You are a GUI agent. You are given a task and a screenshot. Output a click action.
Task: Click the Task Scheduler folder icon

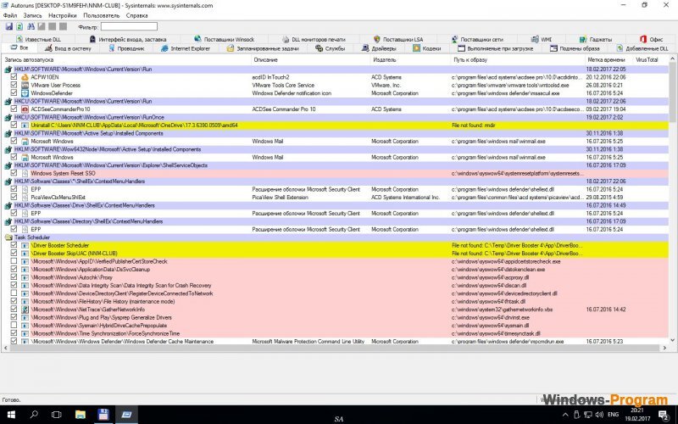click(x=8, y=237)
